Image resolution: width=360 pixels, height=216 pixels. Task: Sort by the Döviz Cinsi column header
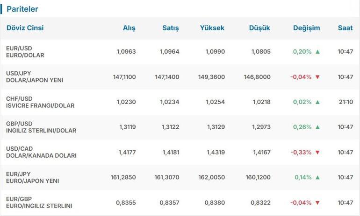click(x=25, y=28)
